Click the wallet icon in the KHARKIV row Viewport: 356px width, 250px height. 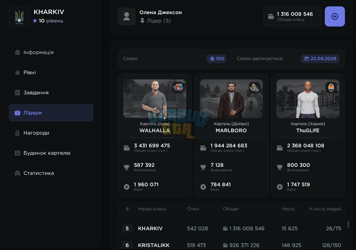click(x=225, y=229)
